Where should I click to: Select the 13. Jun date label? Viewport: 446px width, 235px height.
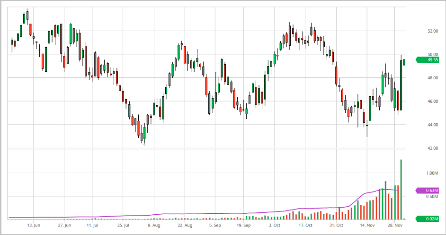click(x=33, y=226)
